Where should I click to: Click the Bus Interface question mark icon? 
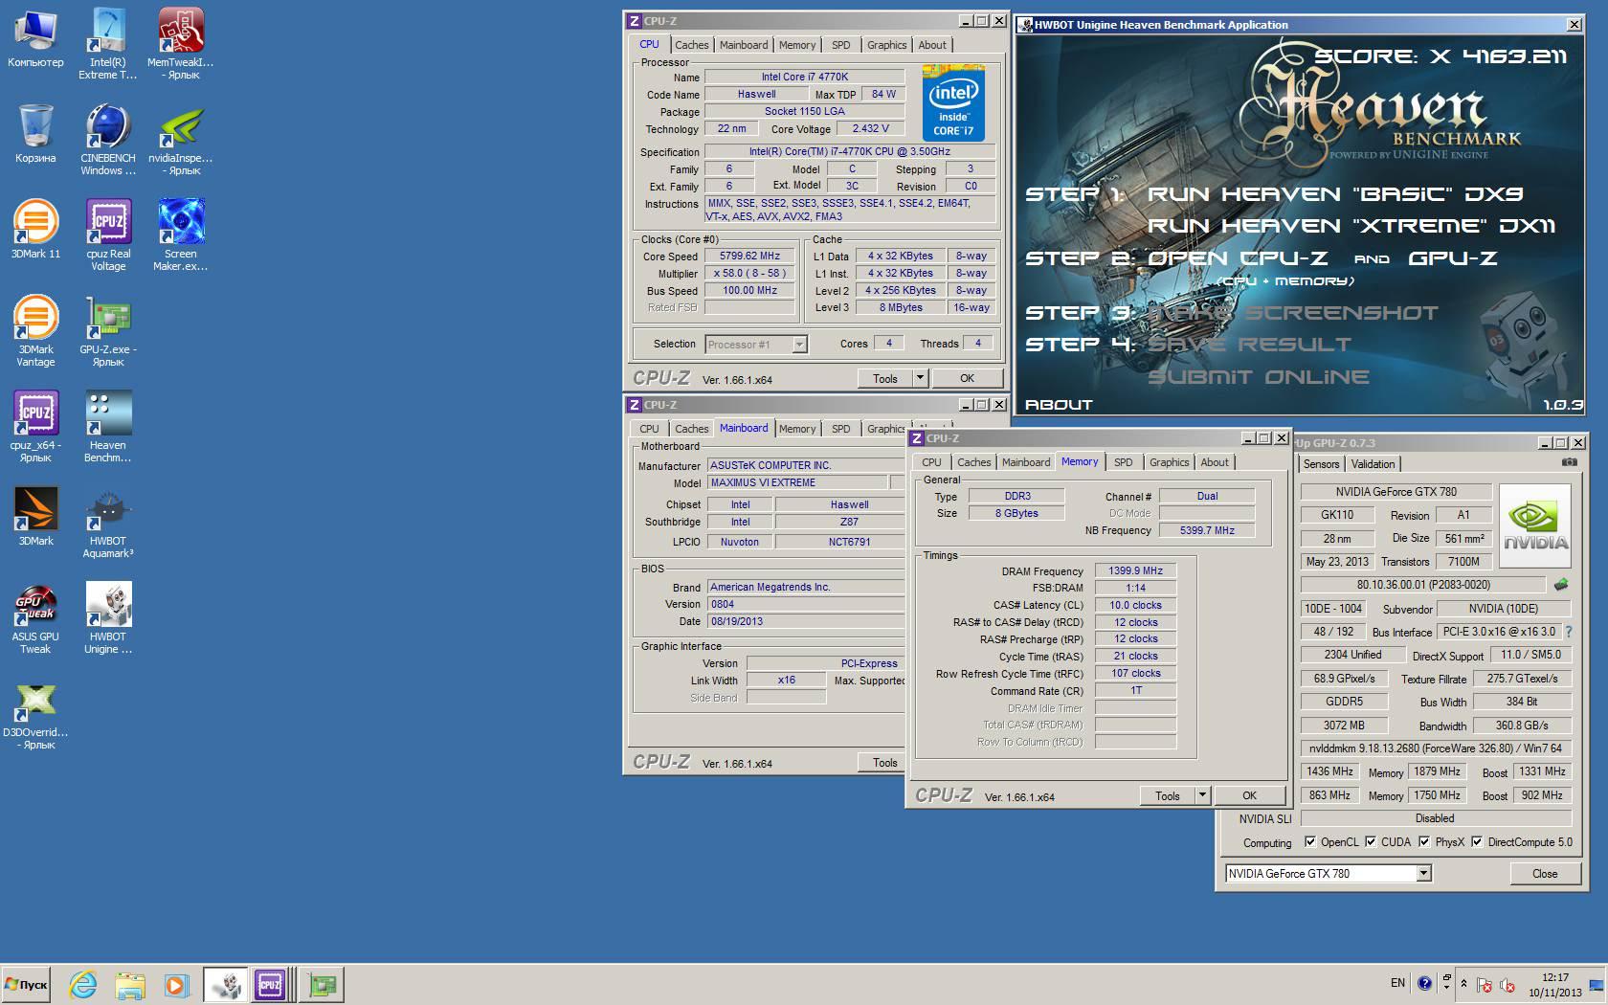pos(1569,632)
